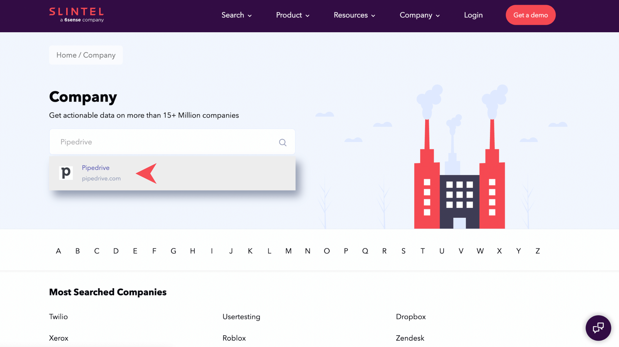The width and height of the screenshot is (619, 347).
Task: Browse companies starting with R
Action: coord(384,251)
